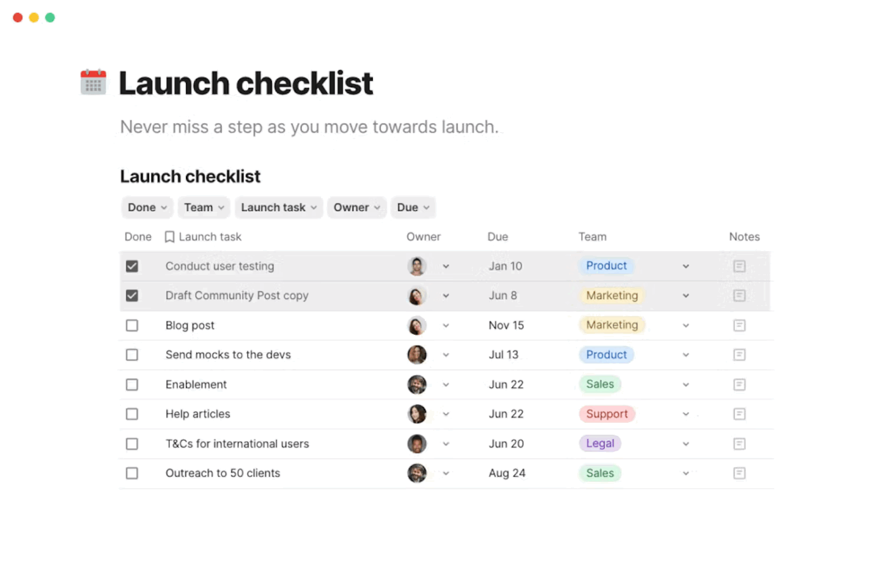The width and height of the screenshot is (885, 581).
Task: Open notes for the Help articles task
Action: point(739,414)
